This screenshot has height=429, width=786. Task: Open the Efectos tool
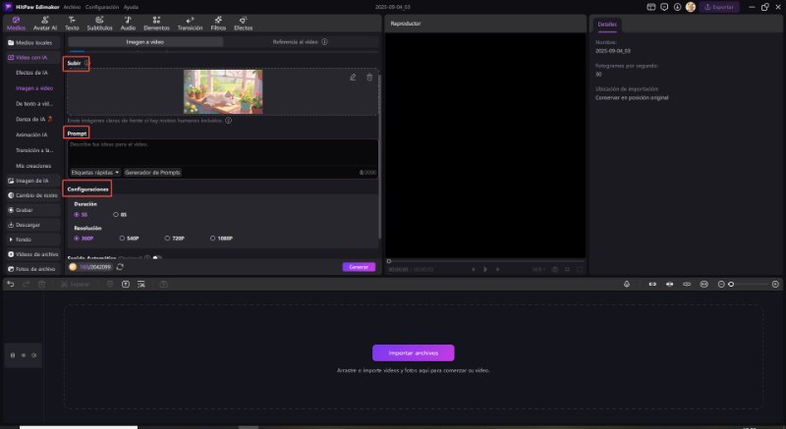[243, 23]
